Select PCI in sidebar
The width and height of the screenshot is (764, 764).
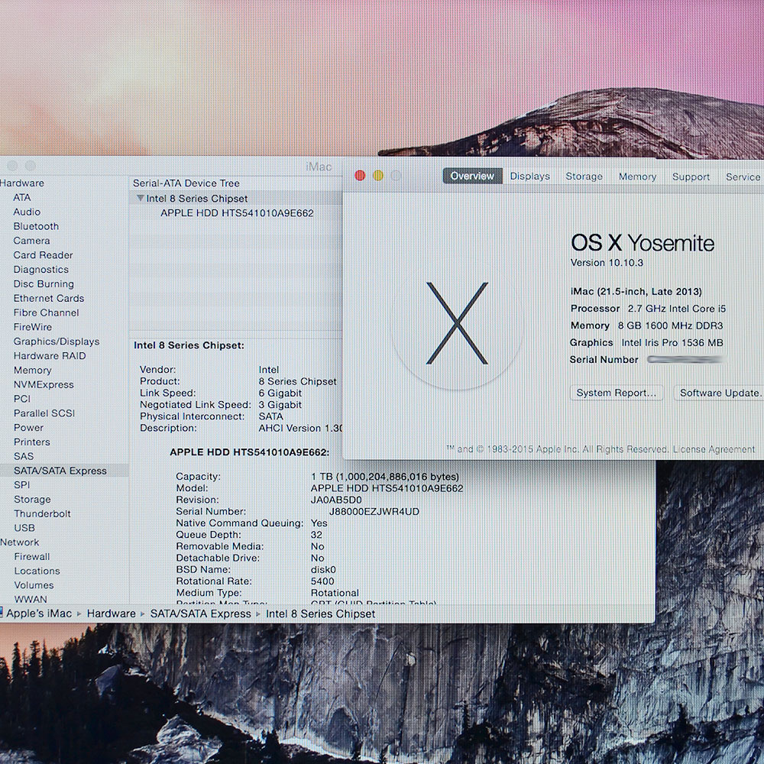[x=22, y=399]
